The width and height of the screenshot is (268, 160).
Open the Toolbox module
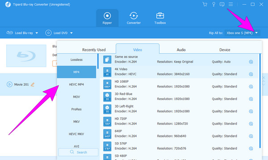[160, 18]
